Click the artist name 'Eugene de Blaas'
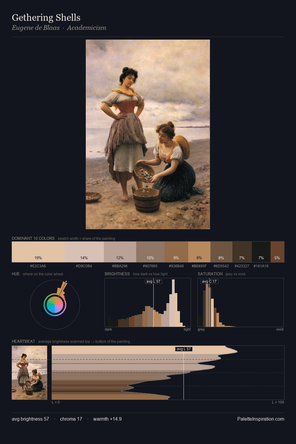The image size is (296, 444). (36, 28)
